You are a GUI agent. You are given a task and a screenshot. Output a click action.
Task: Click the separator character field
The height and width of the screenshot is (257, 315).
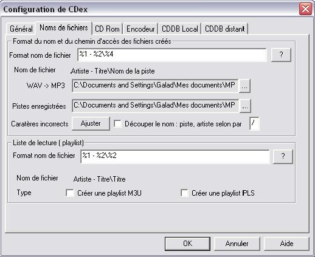254,123
